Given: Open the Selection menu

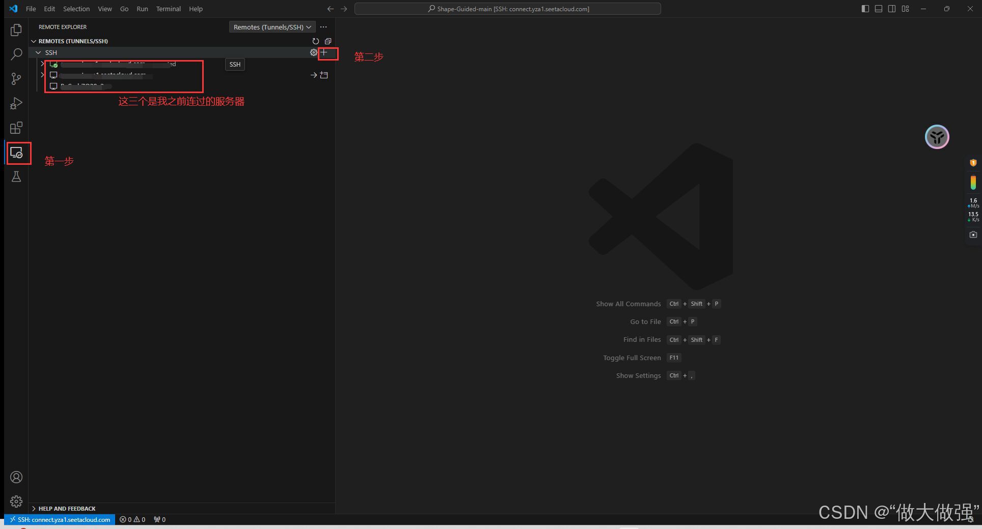Looking at the screenshot, I should (76, 9).
